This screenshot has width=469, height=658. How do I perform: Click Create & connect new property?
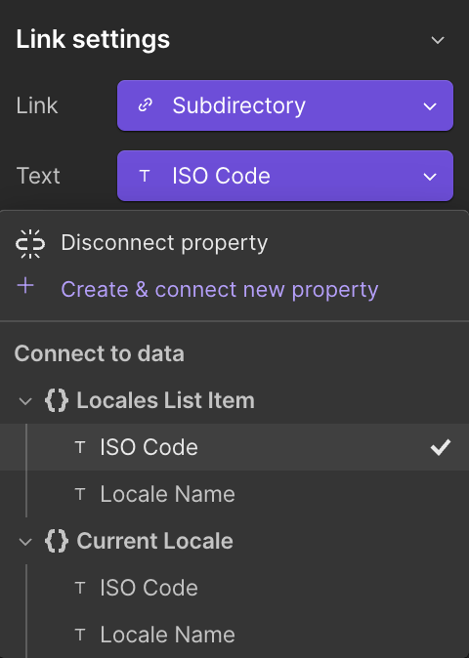tap(220, 290)
